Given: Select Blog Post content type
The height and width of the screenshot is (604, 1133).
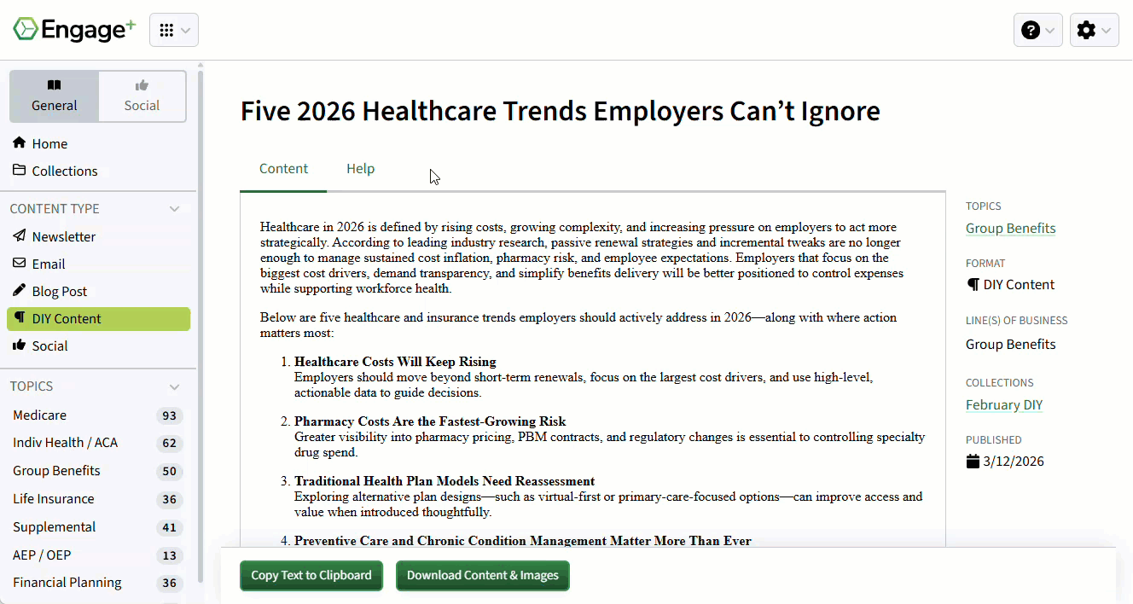Looking at the screenshot, I should [50, 291].
